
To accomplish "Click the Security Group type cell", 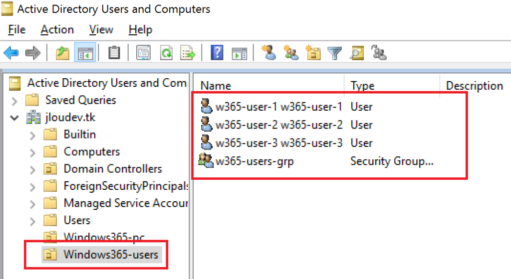I will [x=392, y=161].
